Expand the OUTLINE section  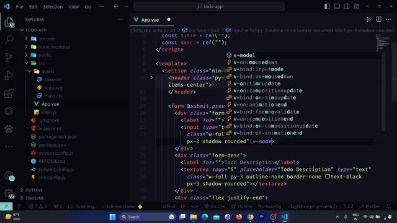tap(22, 190)
